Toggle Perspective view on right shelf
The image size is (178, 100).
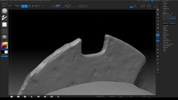click(x=158, y=28)
